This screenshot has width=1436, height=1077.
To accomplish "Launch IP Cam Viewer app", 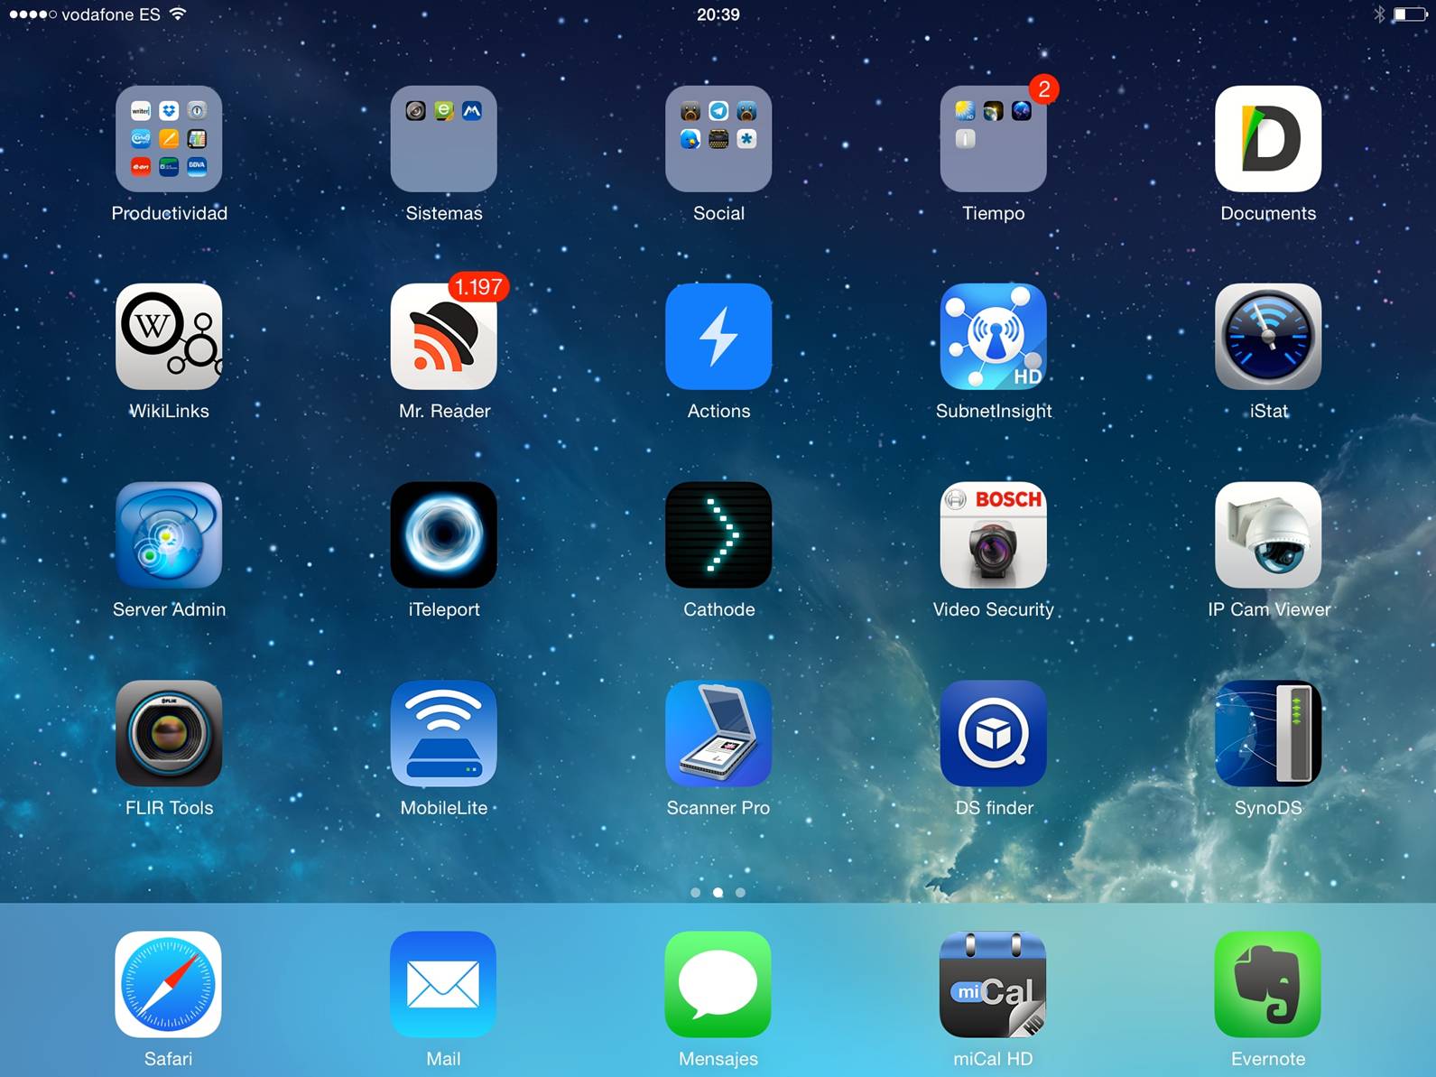I will click(1268, 534).
